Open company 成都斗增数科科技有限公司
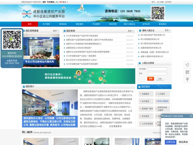Image resolution: width=193 pixels, height=145 pixels. click(x=152, y=56)
